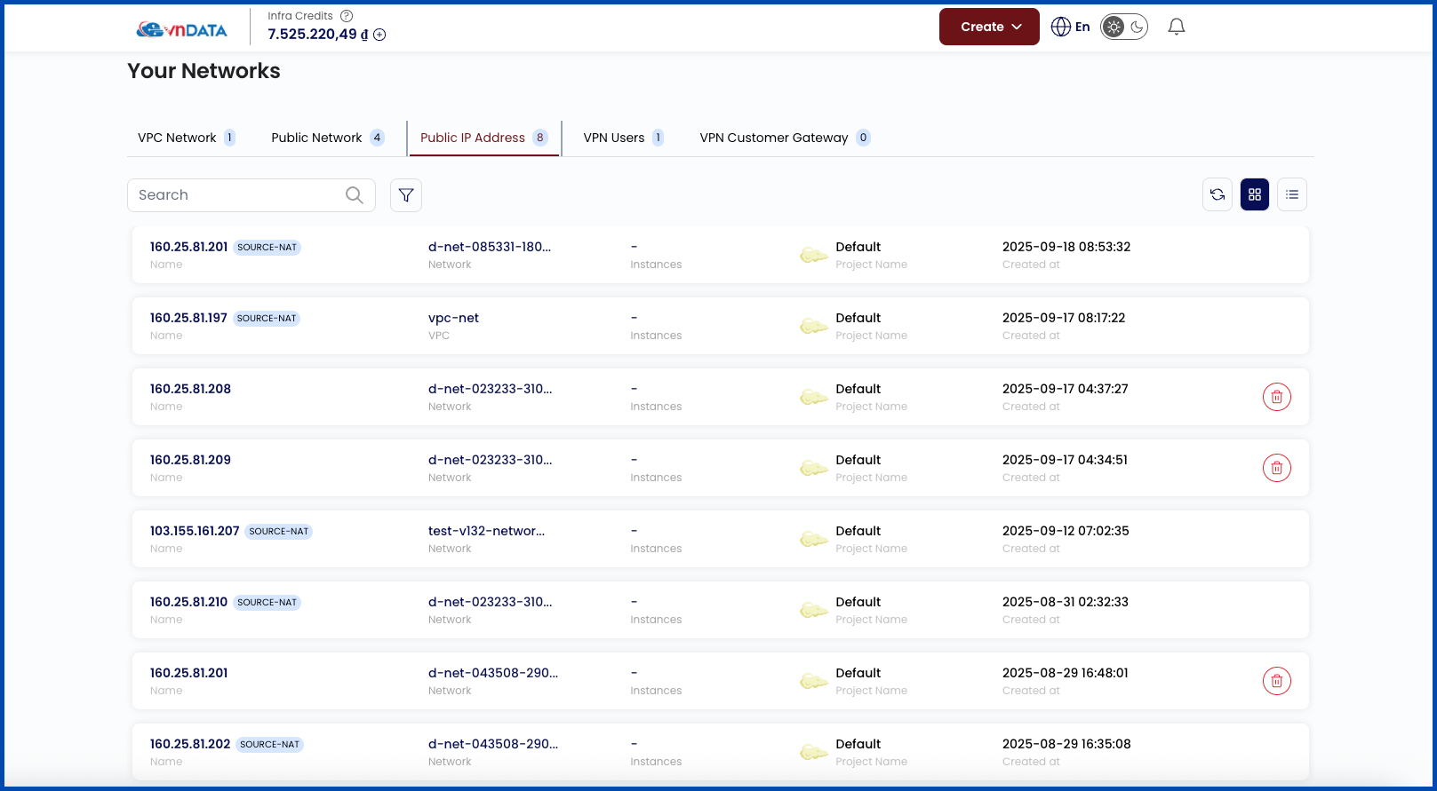
Task: Open notifications bell
Action: coord(1177,27)
